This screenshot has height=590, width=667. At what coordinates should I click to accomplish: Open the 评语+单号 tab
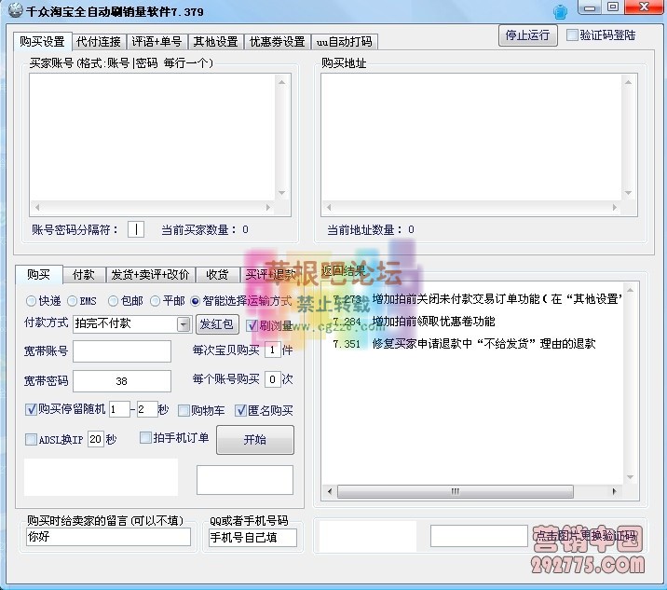157,42
